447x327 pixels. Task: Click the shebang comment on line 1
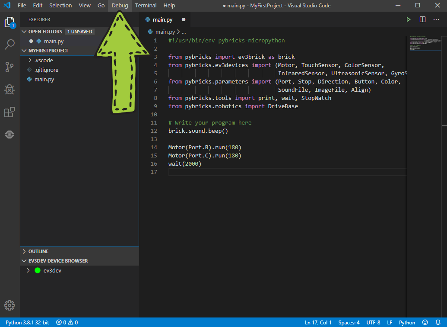pyautogui.click(x=226, y=41)
